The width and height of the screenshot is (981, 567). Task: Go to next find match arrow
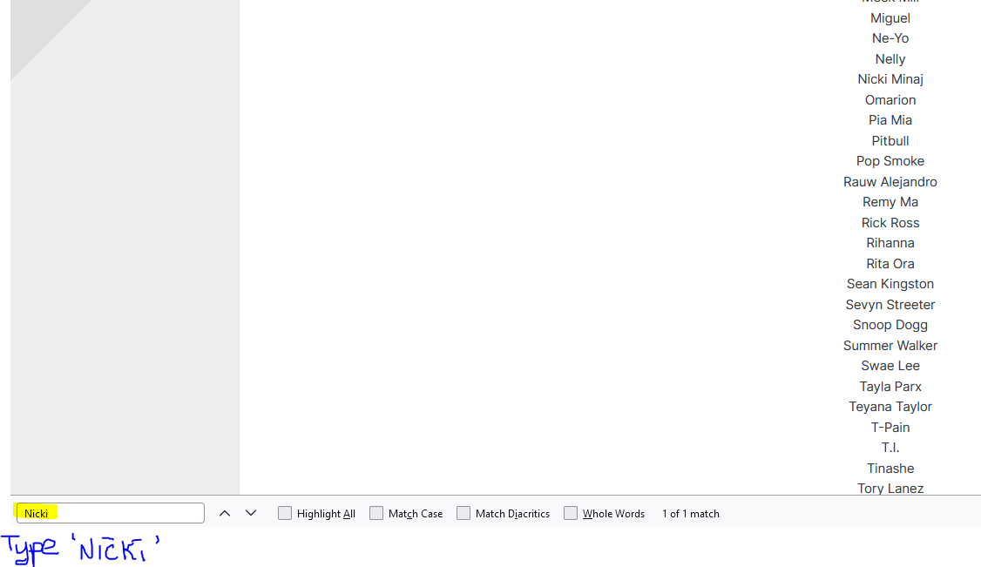pyautogui.click(x=251, y=513)
